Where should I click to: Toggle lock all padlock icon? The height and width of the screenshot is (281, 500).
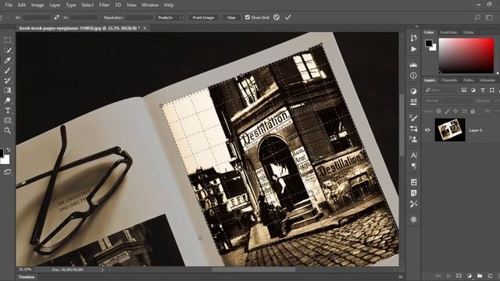(x=473, y=111)
